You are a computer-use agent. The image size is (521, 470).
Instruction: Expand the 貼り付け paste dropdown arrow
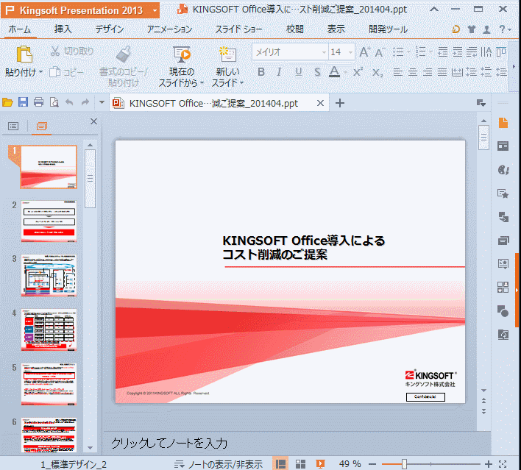coord(41,72)
